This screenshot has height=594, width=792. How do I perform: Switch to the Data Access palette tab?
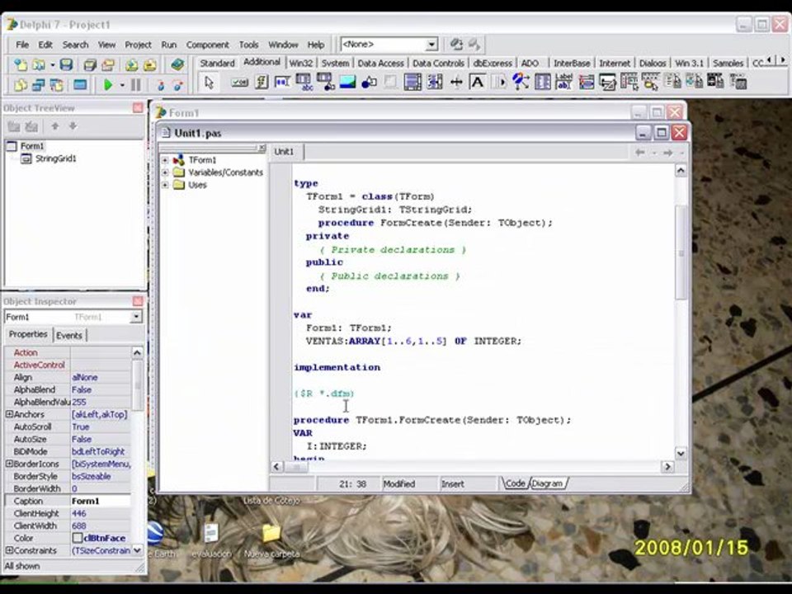coord(381,64)
